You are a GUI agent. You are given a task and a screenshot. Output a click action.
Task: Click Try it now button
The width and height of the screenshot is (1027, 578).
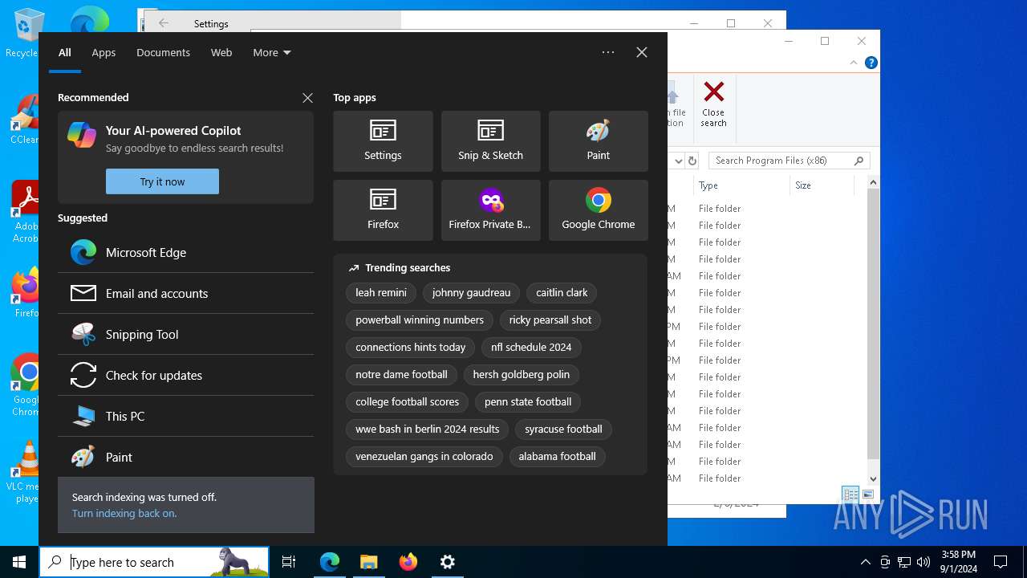162,181
